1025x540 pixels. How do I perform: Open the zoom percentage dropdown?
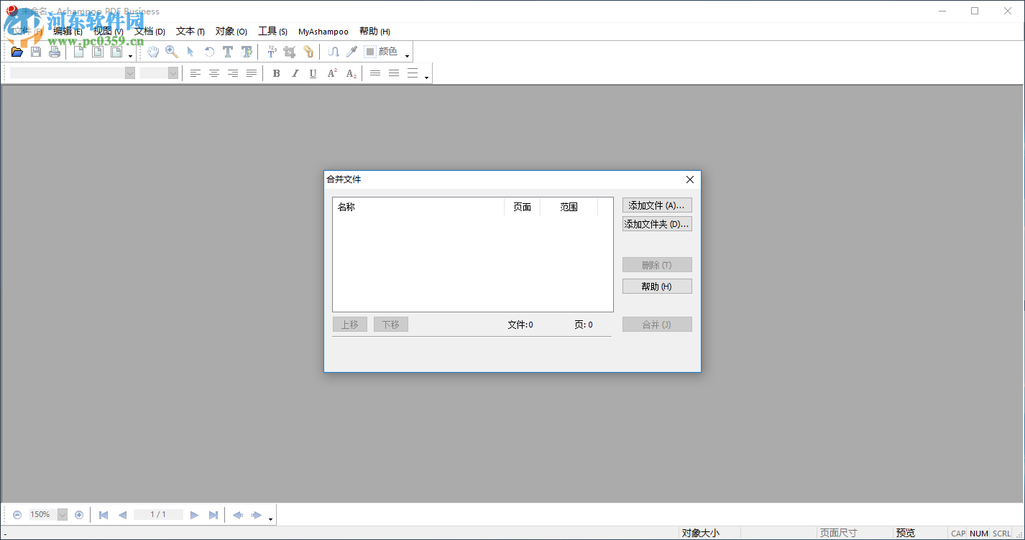63,514
